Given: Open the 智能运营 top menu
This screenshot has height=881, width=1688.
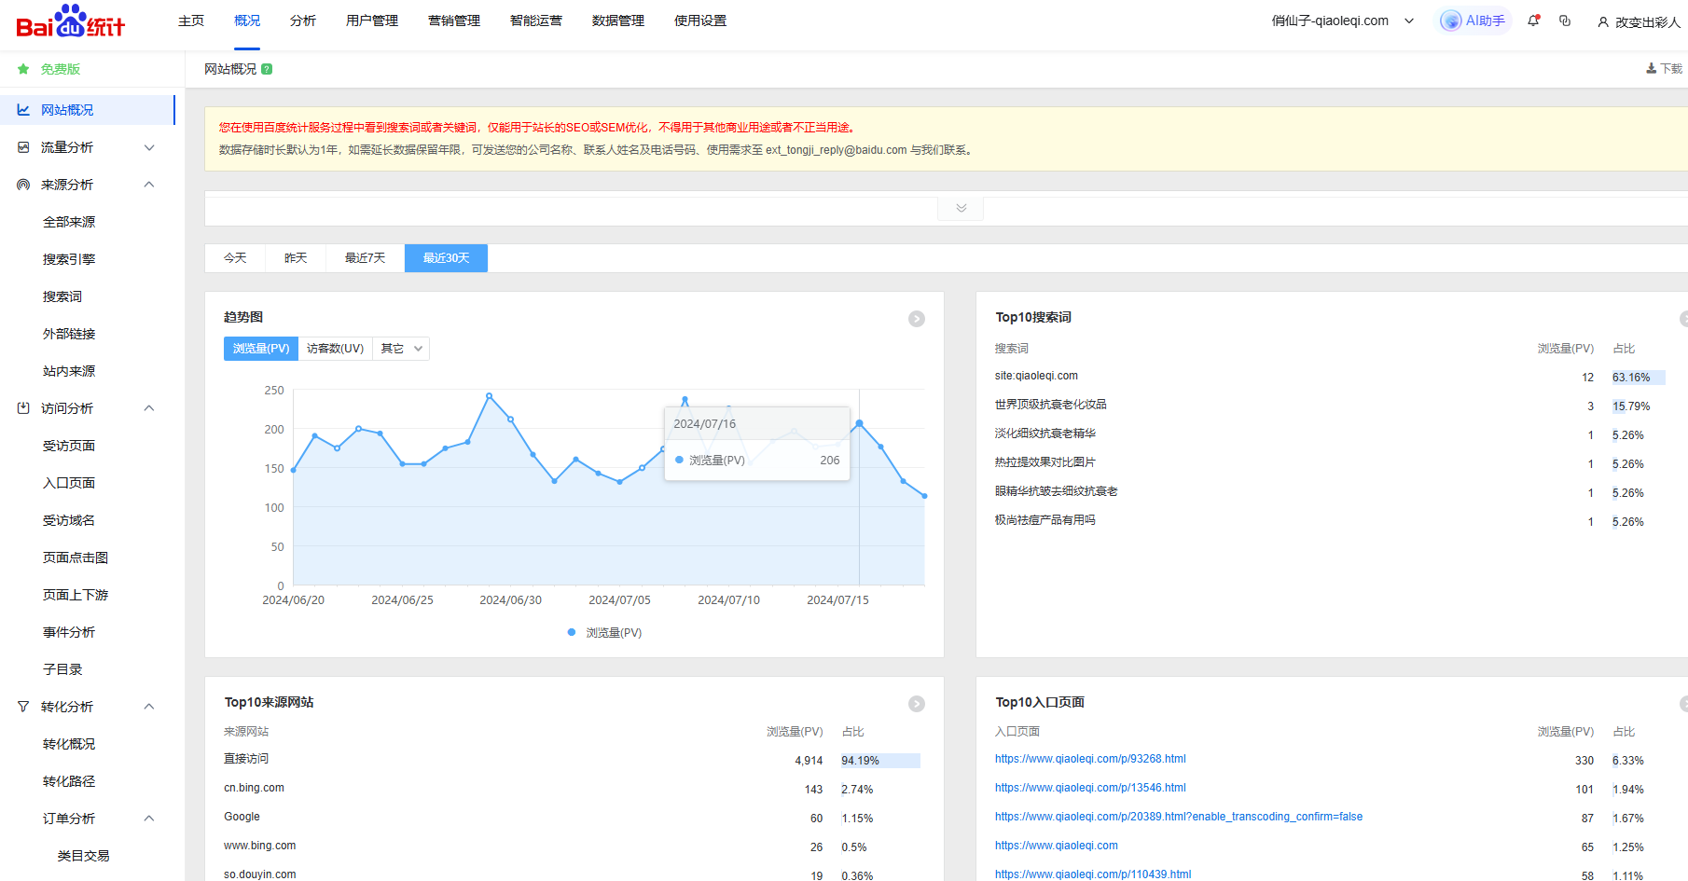Looking at the screenshot, I should coord(536,21).
